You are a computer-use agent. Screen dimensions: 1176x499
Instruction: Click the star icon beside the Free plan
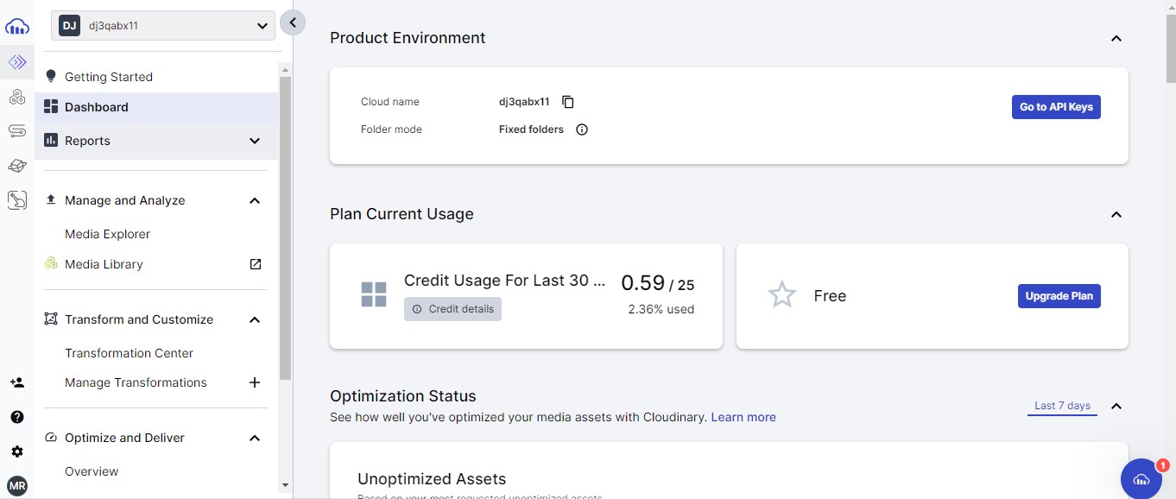click(781, 294)
